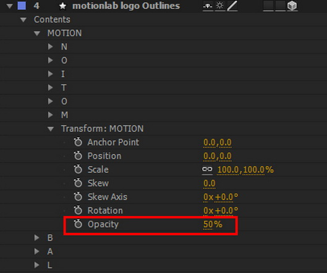Viewport: 327px width, 273px height.
Task: Click the Skew Axis stopwatch icon
Action: click(x=79, y=196)
